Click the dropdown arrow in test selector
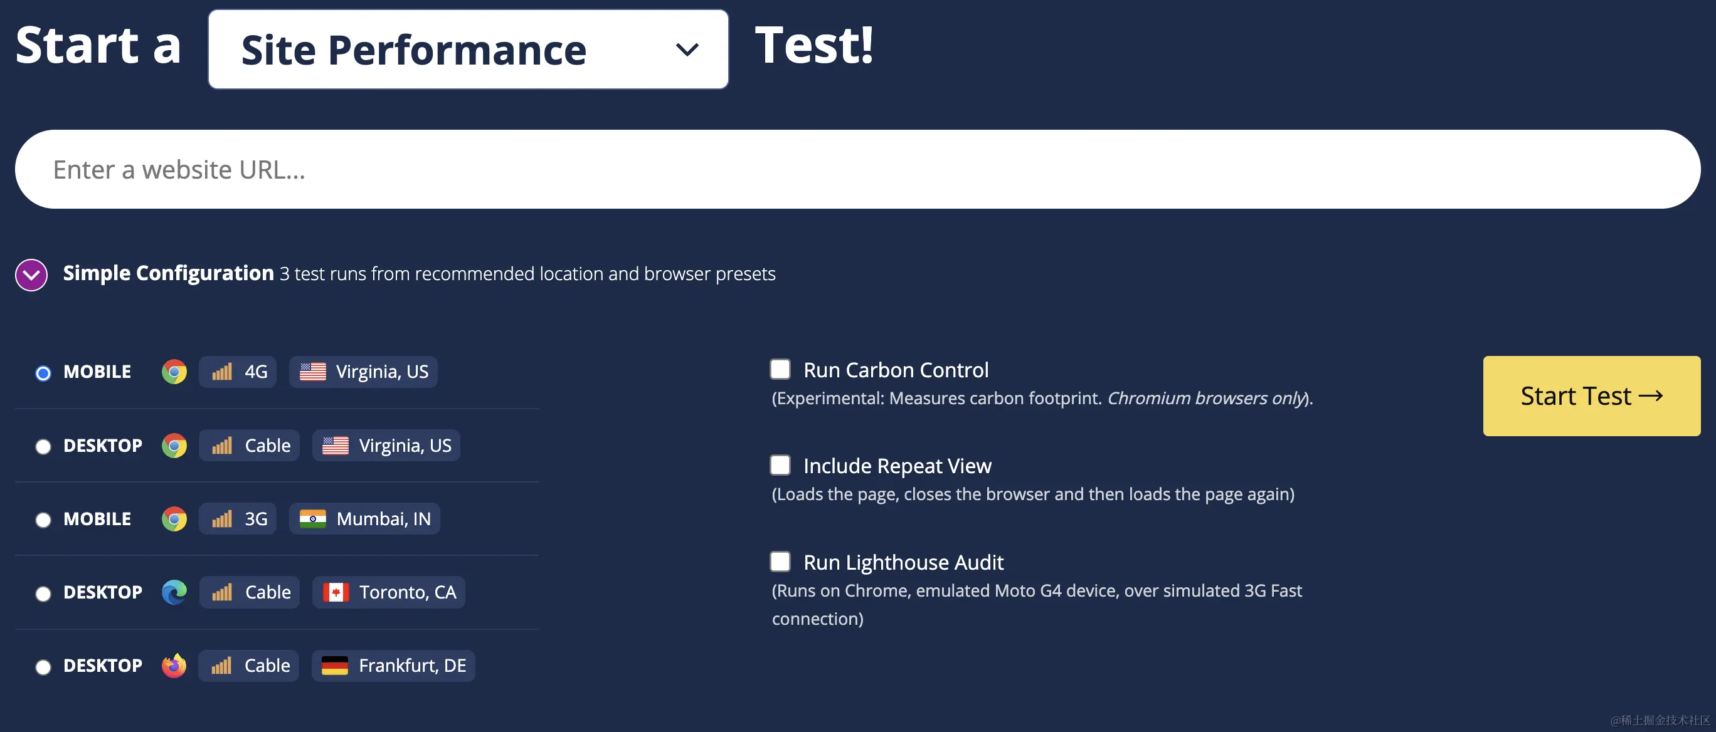Image resolution: width=1716 pixels, height=732 pixels. (687, 50)
